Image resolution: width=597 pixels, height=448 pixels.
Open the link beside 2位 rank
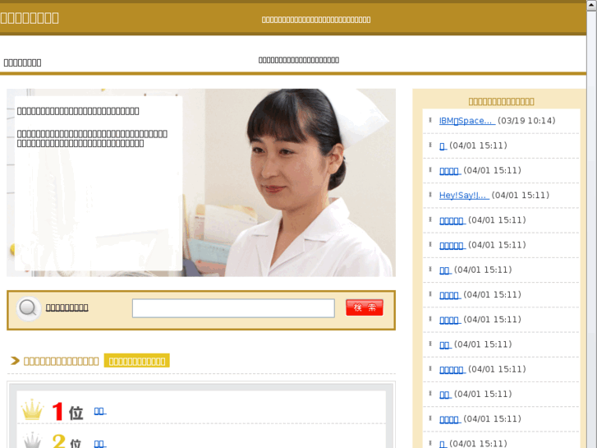click(x=99, y=444)
